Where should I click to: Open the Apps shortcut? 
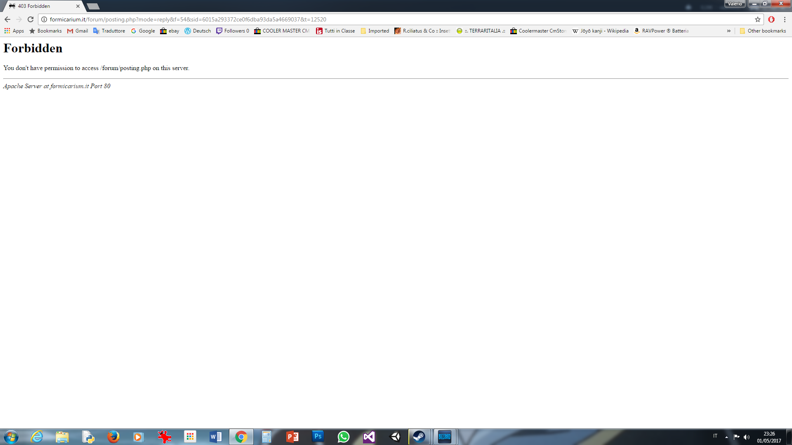coord(14,31)
